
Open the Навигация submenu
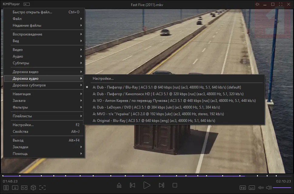tap(44, 94)
